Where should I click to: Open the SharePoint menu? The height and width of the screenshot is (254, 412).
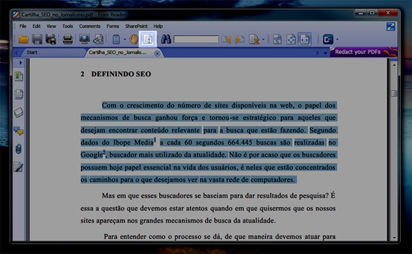coord(136,26)
